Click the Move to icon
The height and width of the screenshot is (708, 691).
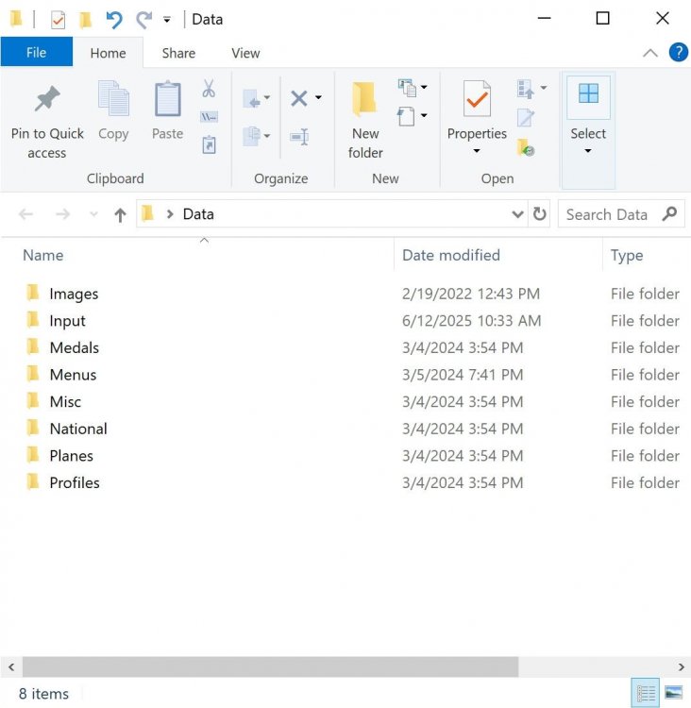(x=252, y=98)
